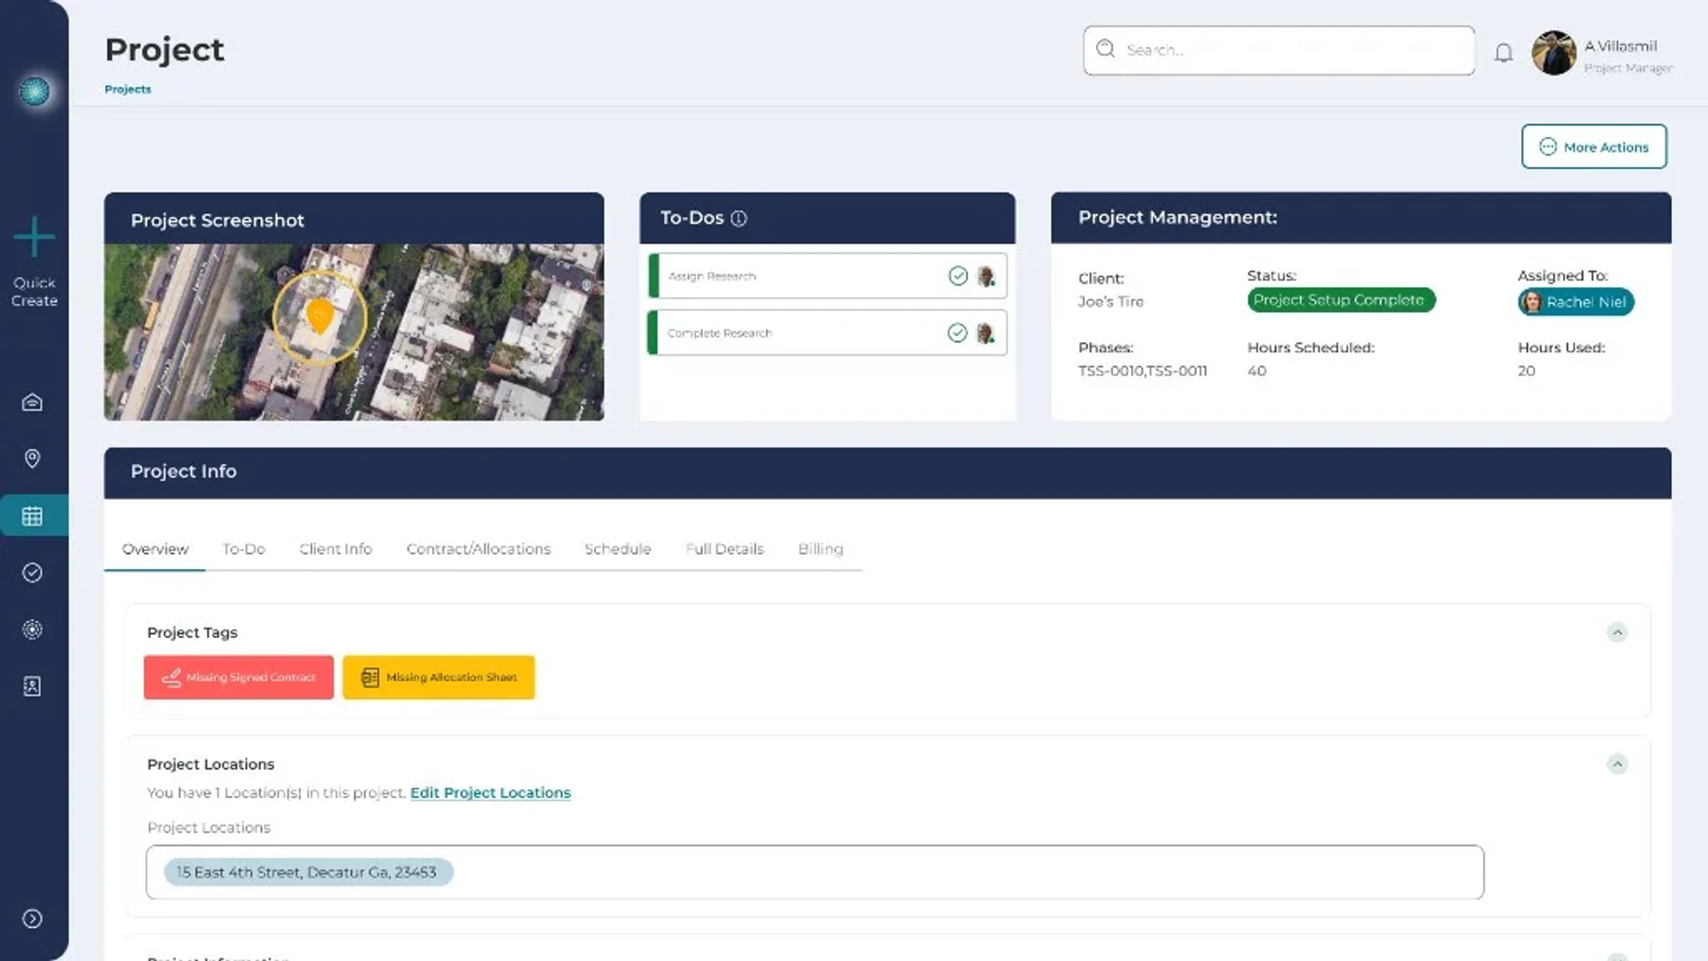Screen dimensions: 1708x961
Task: Open the Complete Research to-do item
Action: 827,333
